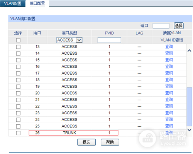Click the 选择 button next to port field
The width and height of the screenshot is (193, 154).
(179, 26)
